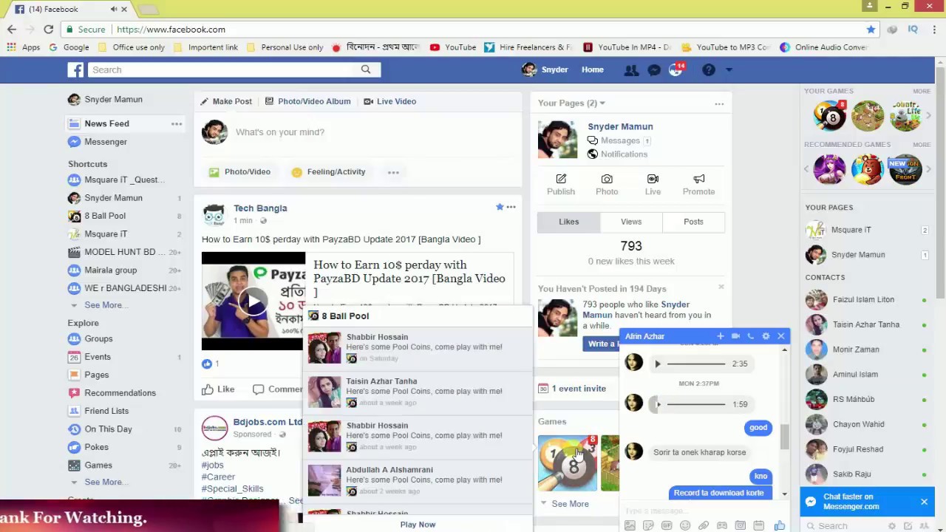The height and width of the screenshot is (532, 946).
Task: Switch to the Posts tab
Action: (x=693, y=222)
